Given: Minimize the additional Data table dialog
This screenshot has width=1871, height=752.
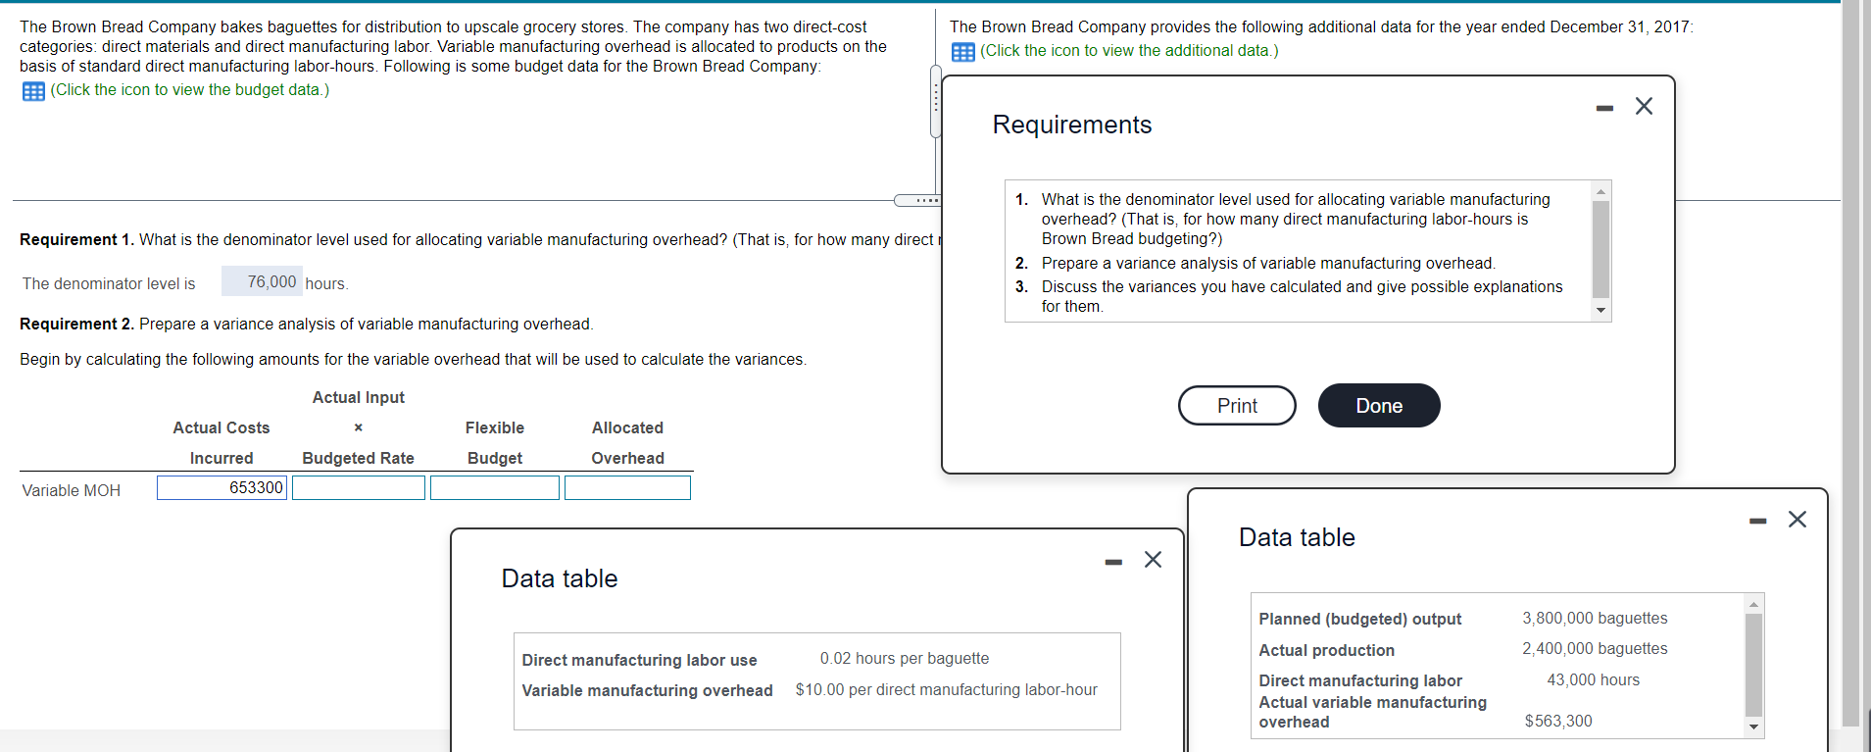Looking at the screenshot, I should [x=1758, y=521].
